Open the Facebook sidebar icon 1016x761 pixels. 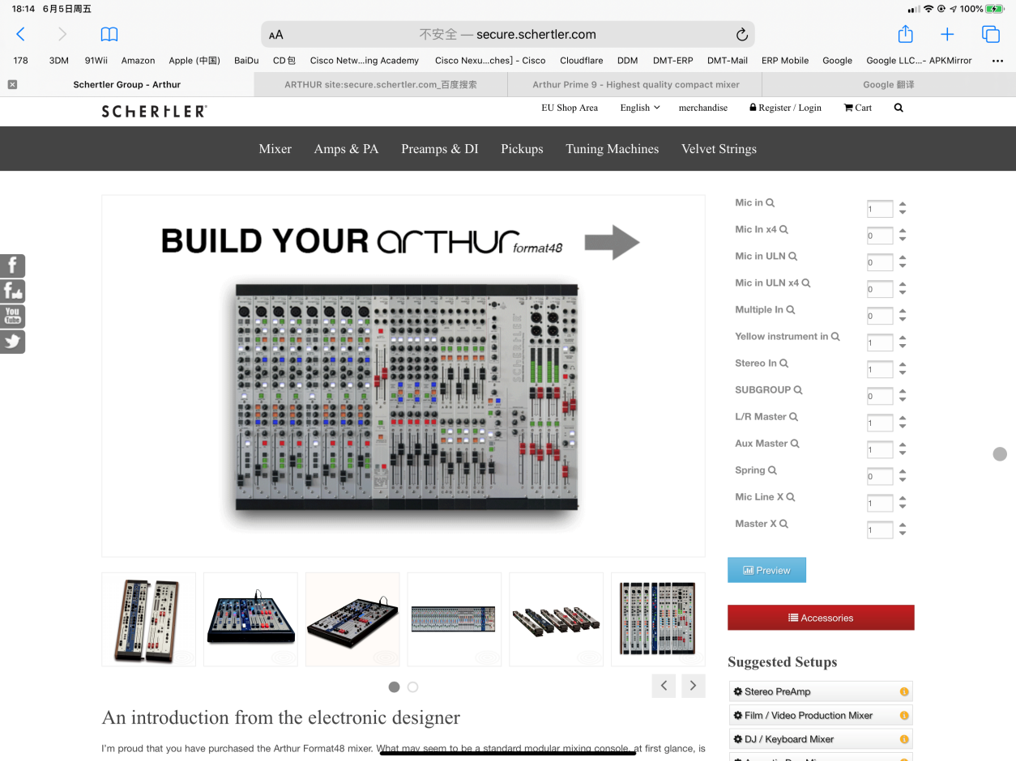pyautogui.click(x=12, y=266)
